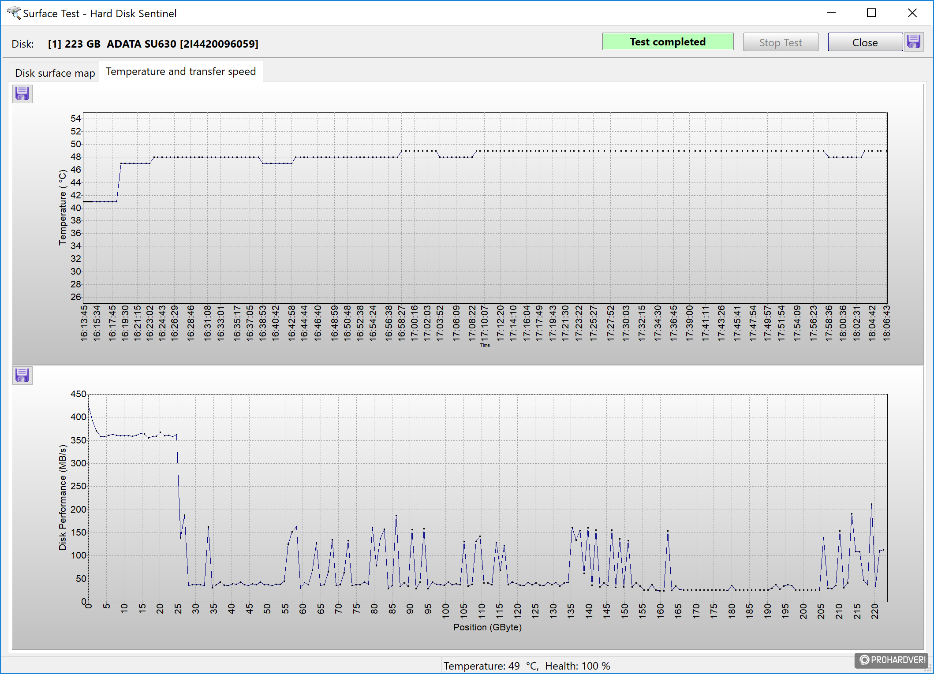
Task: Switch to the Disk surface map tab
Action: pos(55,73)
